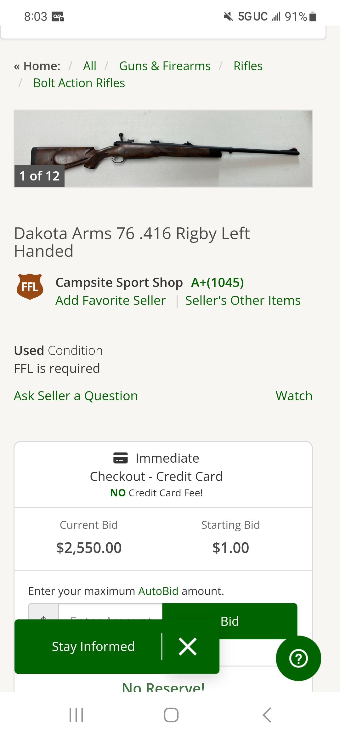The image size is (340, 737).
Task: Tap the FFL shield badge icon
Action: pos(30,287)
